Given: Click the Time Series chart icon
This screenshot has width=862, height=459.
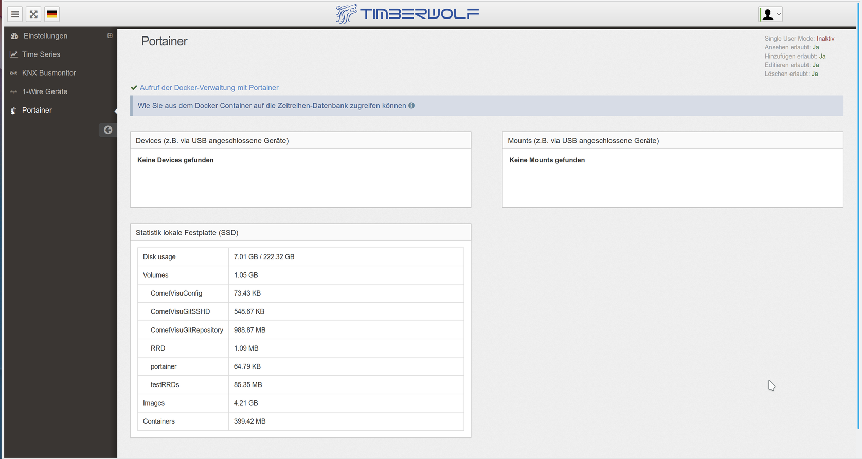Looking at the screenshot, I should coord(14,54).
